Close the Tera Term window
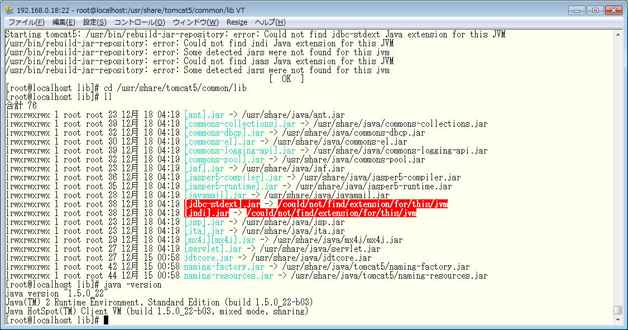 coord(613,10)
